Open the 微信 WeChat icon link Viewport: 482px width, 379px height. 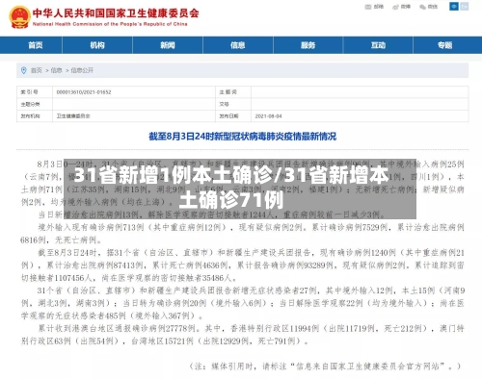428,7
